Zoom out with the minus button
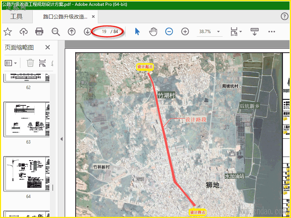The width and height of the screenshot is (291, 218). click(x=169, y=32)
